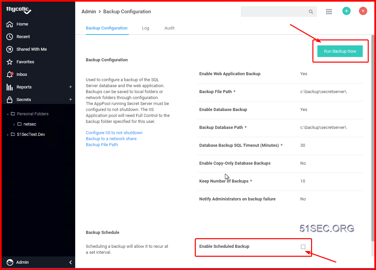Select the netsec tree item

30,124
